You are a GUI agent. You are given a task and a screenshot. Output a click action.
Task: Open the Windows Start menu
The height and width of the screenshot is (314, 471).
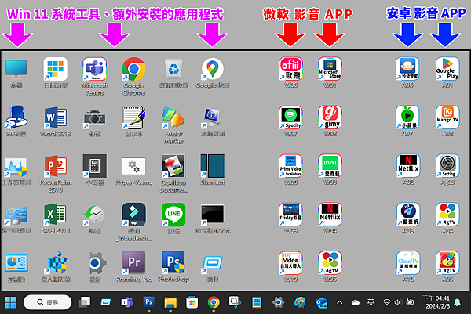pyautogui.click(x=10, y=302)
